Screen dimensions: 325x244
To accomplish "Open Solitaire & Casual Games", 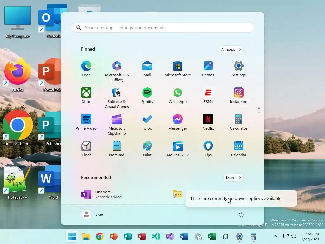I will (x=117, y=98).
